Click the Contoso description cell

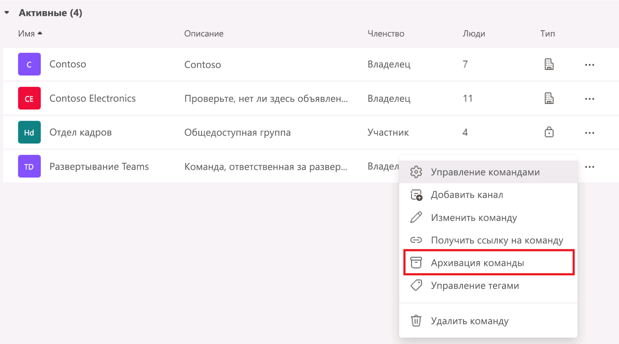click(203, 64)
